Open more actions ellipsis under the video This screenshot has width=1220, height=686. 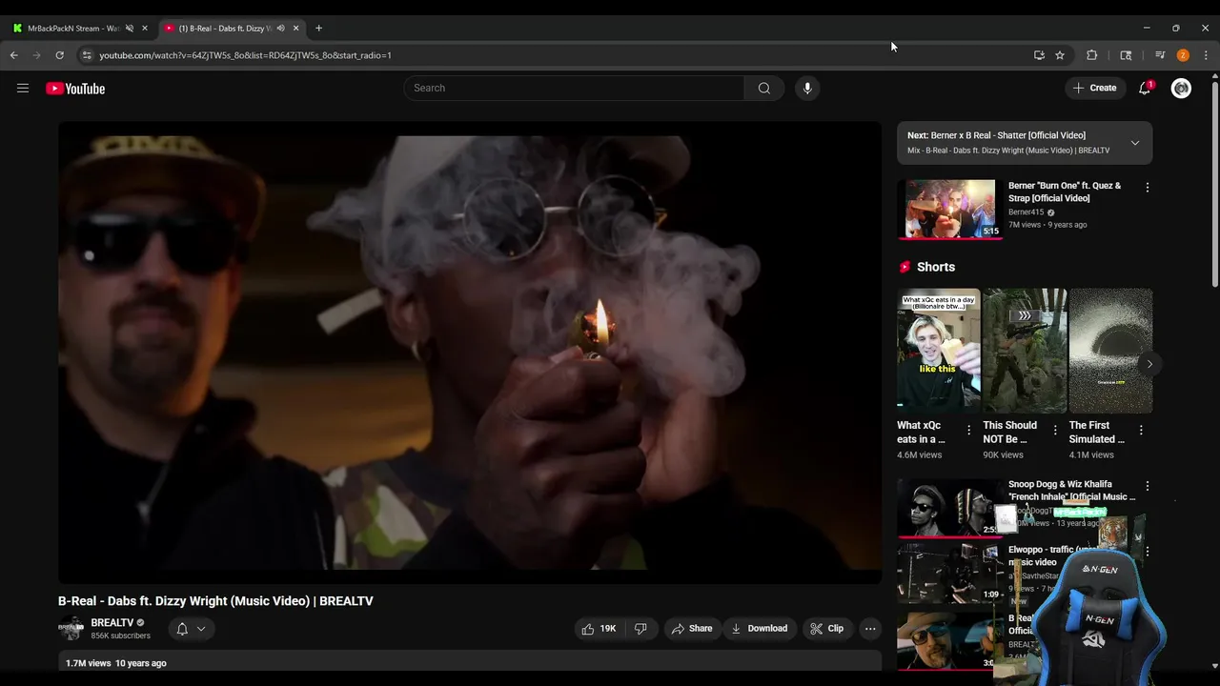click(869, 628)
